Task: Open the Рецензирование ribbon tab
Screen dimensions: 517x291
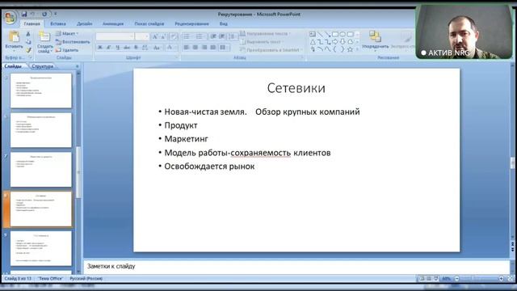Action: (x=191, y=23)
